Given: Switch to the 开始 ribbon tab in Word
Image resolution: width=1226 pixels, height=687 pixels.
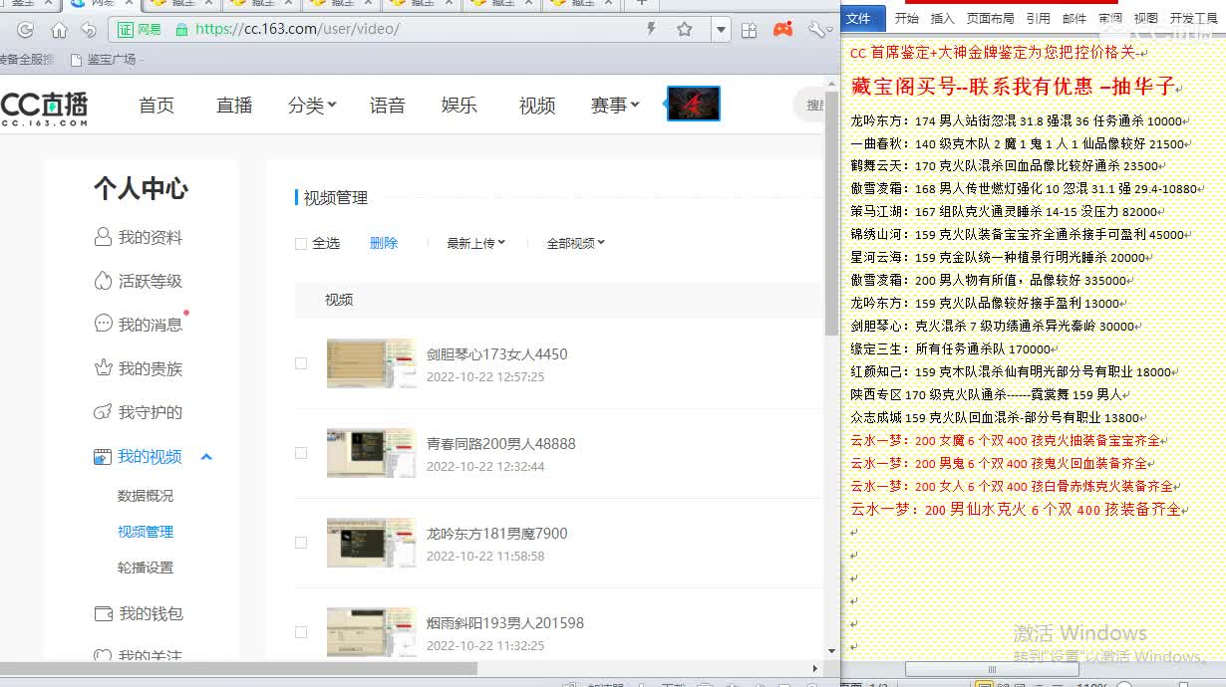Looking at the screenshot, I should click(x=906, y=18).
